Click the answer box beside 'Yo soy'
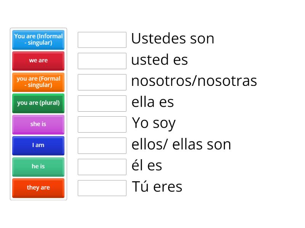The height and width of the screenshot is (228, 305). pos(102,124)
